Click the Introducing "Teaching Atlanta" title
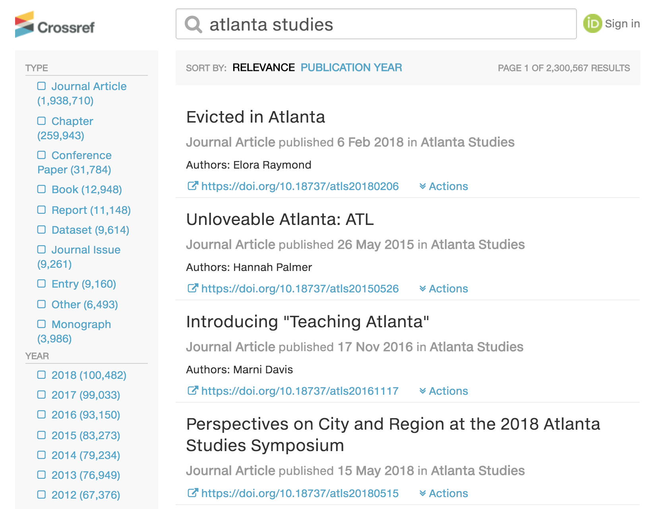Screen dimensions: 654x509 tap(308, 322)
